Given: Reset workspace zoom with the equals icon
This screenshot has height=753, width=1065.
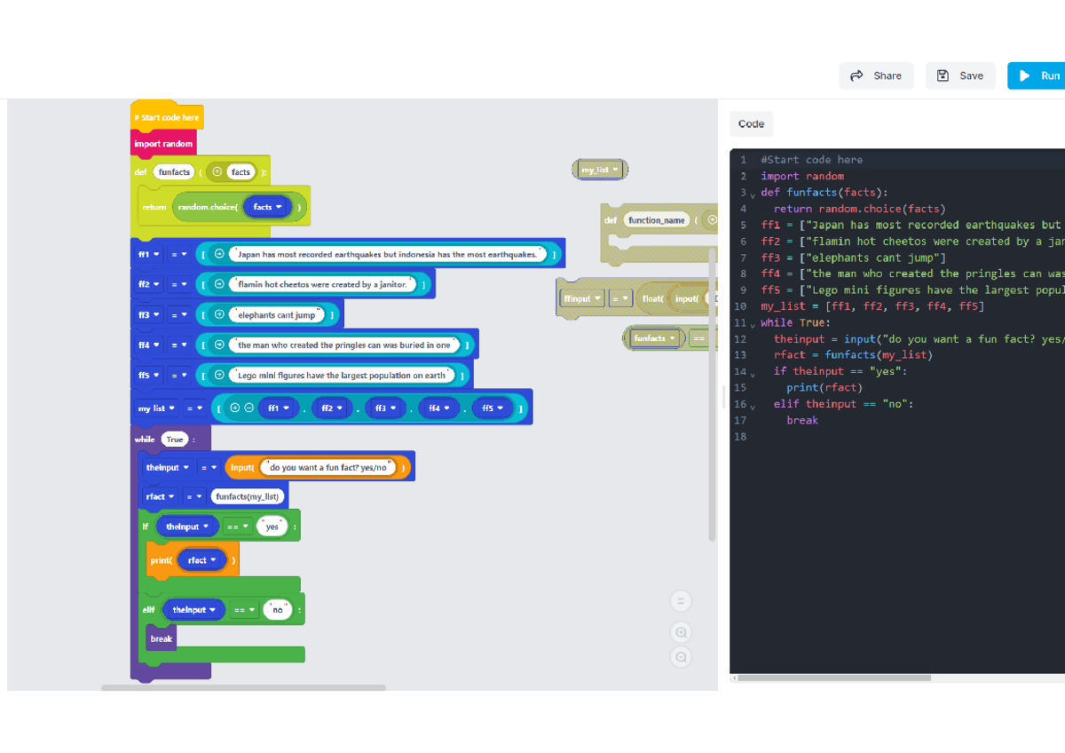Looking at the screenshot, I should 681,601.
